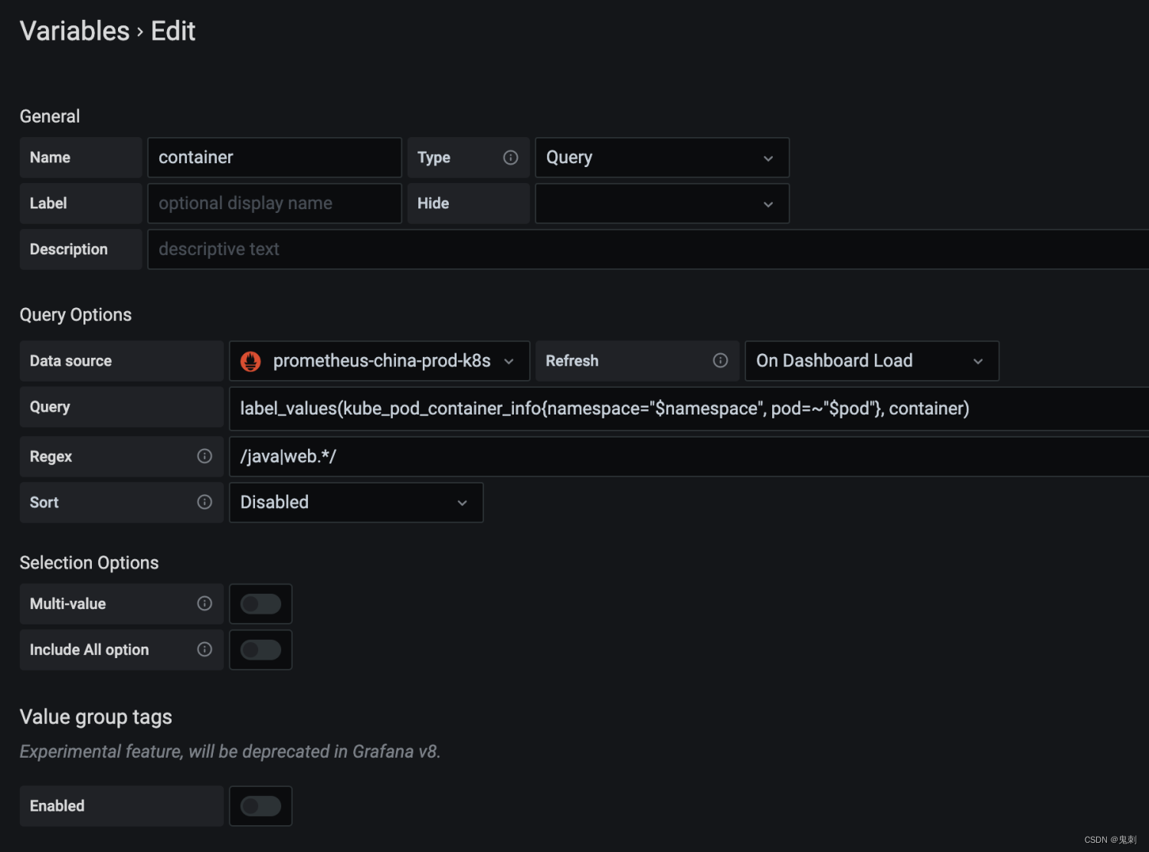Click the General section heading
The height and width of the screenshot is (852, 1149).
50,116
